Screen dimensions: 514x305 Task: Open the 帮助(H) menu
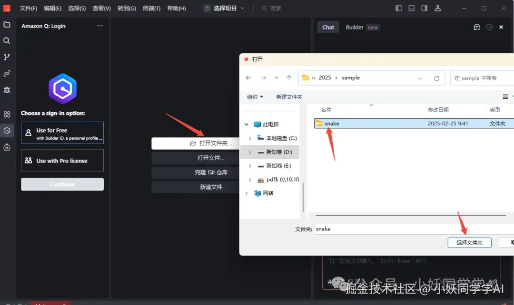pos(177,8)
